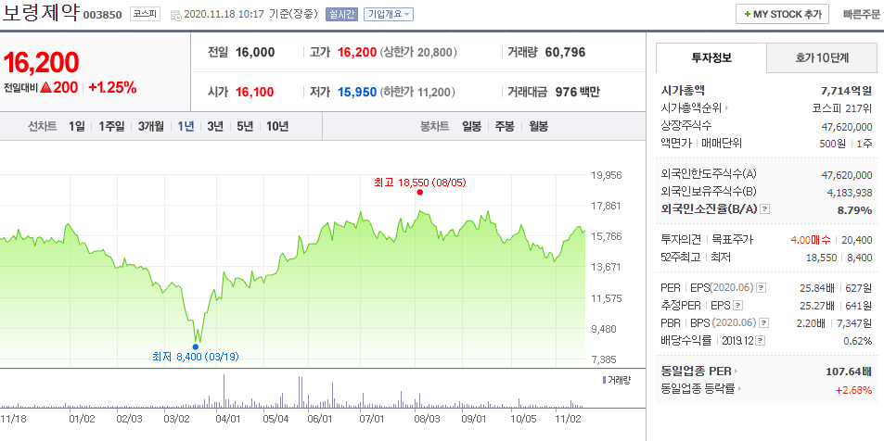
Task: Open the 동일업종 PER link
Action: coord(699,372)
